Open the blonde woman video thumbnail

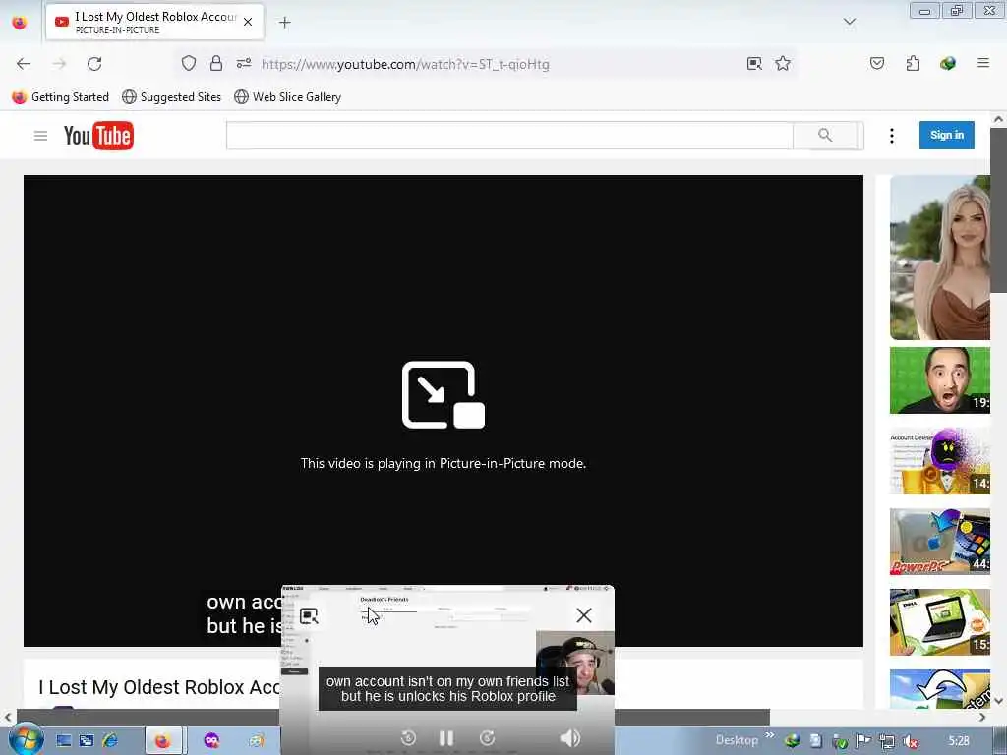tap(939, 258)
